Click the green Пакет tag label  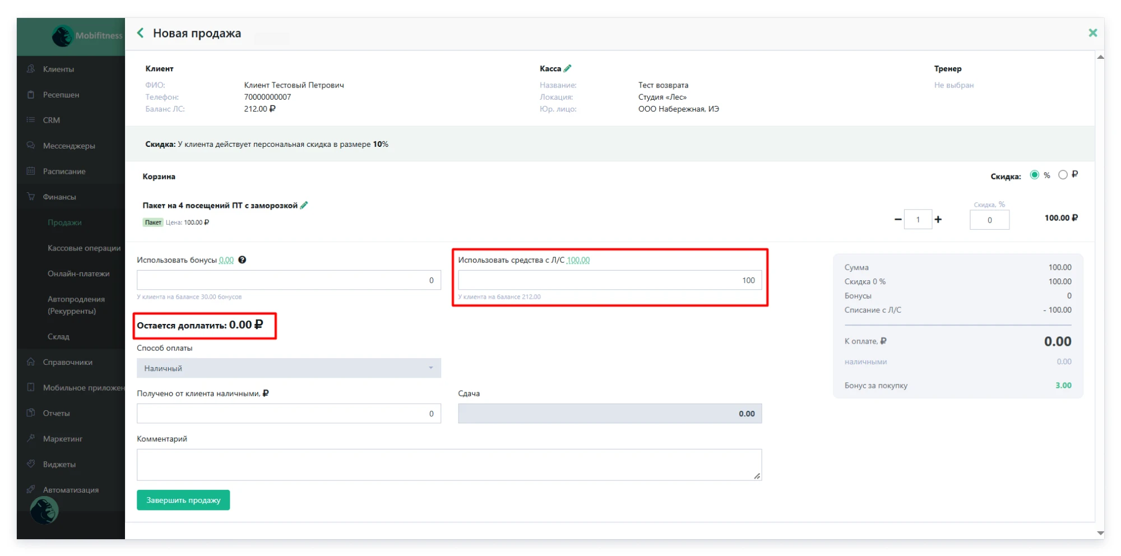152,223
